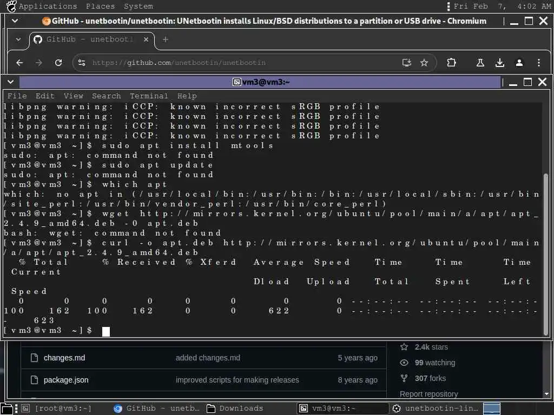
Task: Open commit 'improved scripts for making releases'
Action: coord(238,380)
